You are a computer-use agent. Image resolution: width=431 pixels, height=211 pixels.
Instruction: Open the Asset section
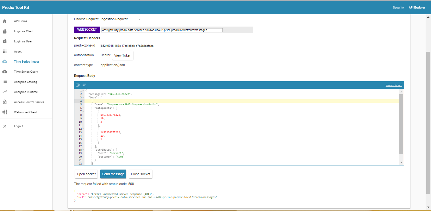[x=18, y=52]
